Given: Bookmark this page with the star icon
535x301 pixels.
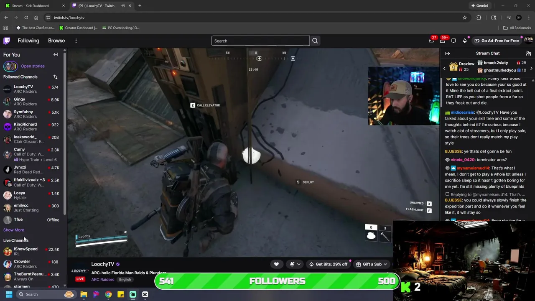Looking at the screenshot, I should click(x=464, y=18).
